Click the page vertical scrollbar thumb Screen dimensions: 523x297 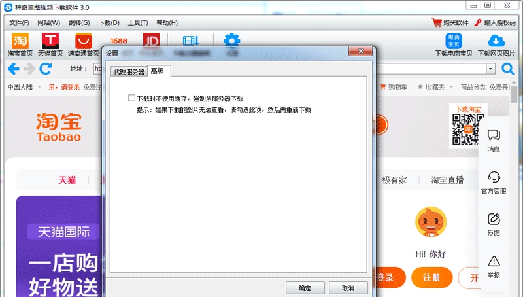click(x=513, y=95)
